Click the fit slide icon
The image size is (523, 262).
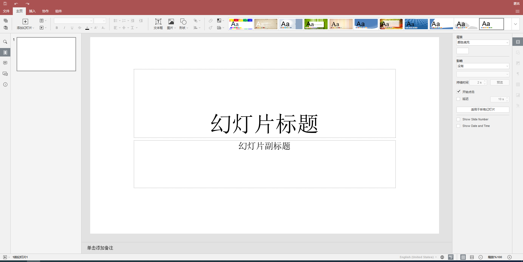pos(463,257)
